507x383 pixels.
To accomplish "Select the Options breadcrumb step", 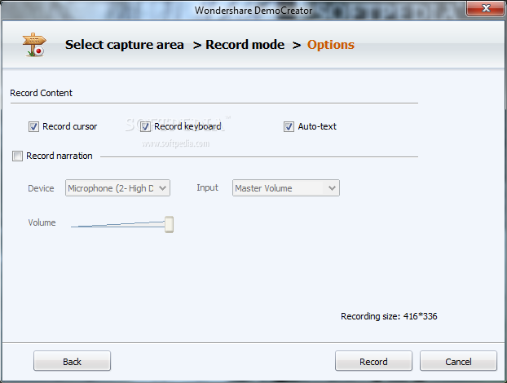I will [x=330, y=45].
